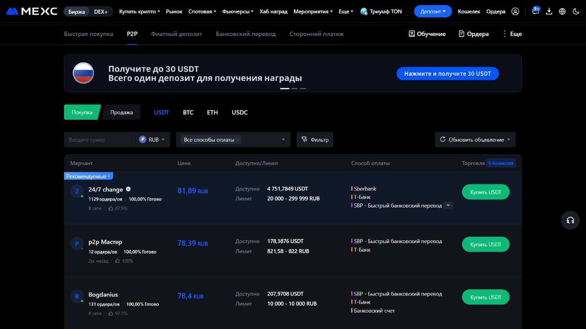Viewport: 586px width, 329px height.
Task: Expand the payment methods dropdown
Action: click(283, 139)
